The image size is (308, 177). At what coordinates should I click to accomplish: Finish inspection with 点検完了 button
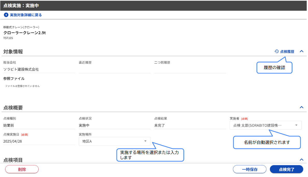(286, 169)
